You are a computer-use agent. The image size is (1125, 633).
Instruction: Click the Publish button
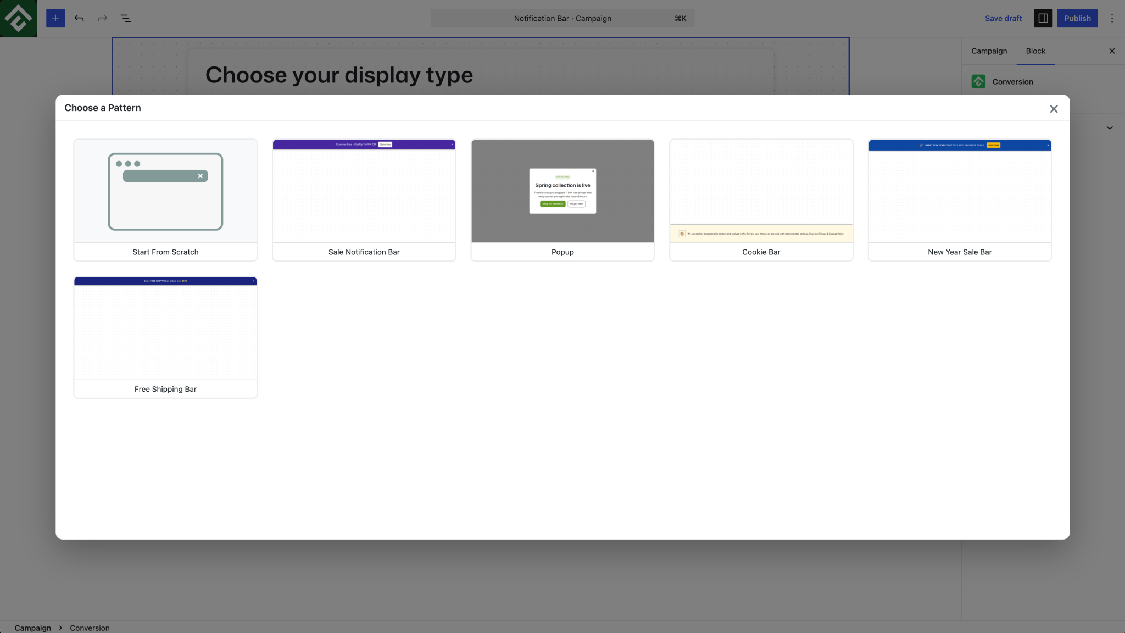point(1077,18)
